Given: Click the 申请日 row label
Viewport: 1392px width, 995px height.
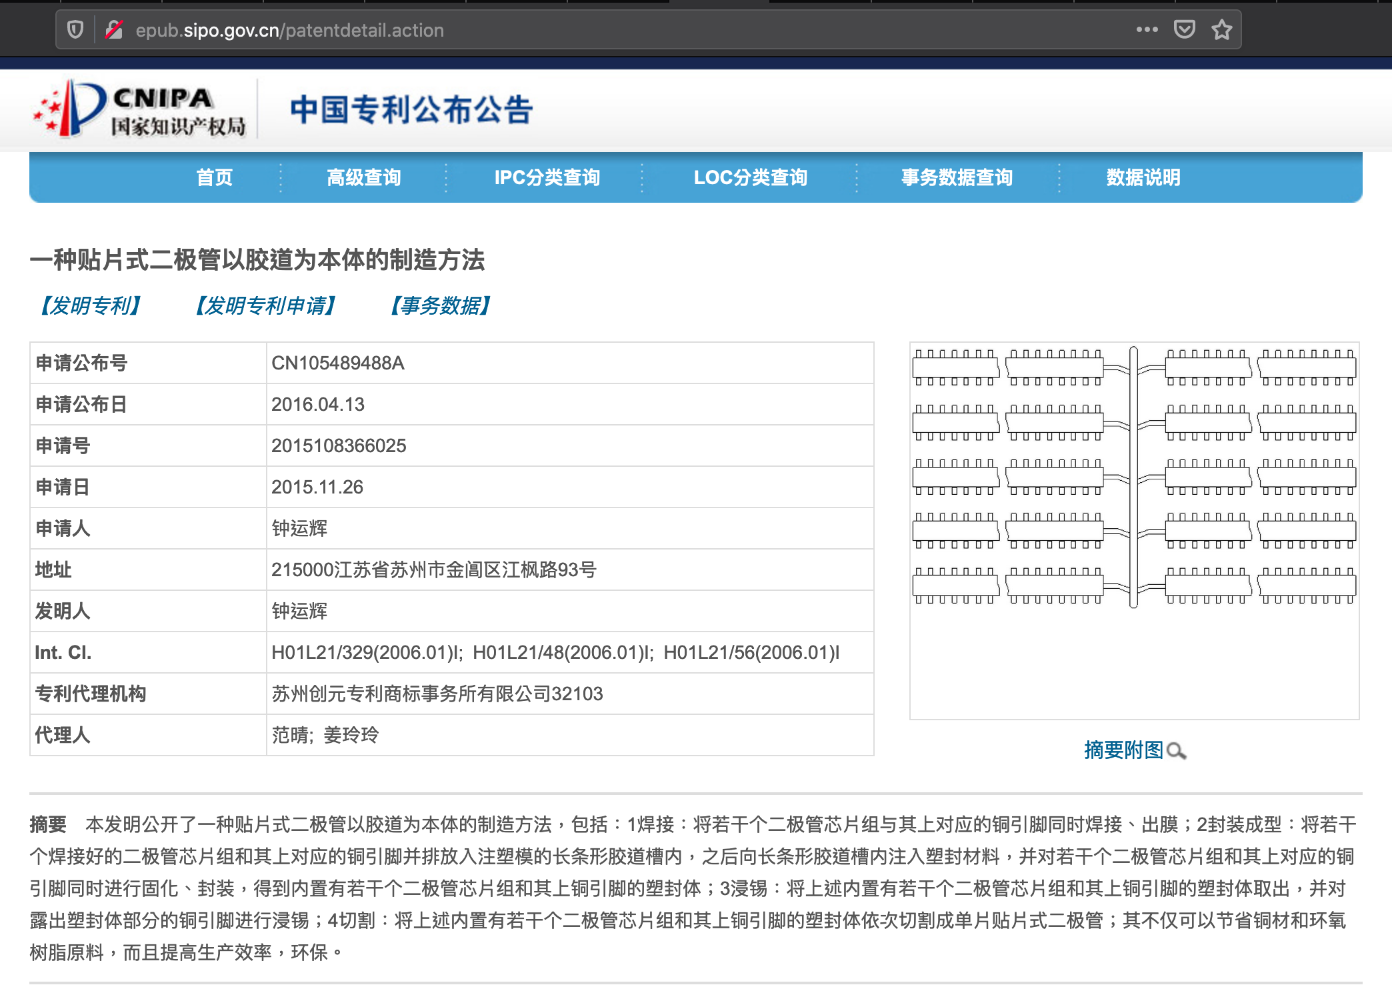Looking at the screenshot, I should [x=63, y=487].
